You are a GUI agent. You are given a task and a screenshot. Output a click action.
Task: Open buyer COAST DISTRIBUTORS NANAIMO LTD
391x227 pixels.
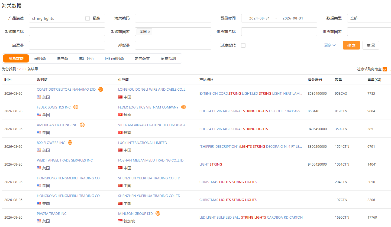click(66, 89)
